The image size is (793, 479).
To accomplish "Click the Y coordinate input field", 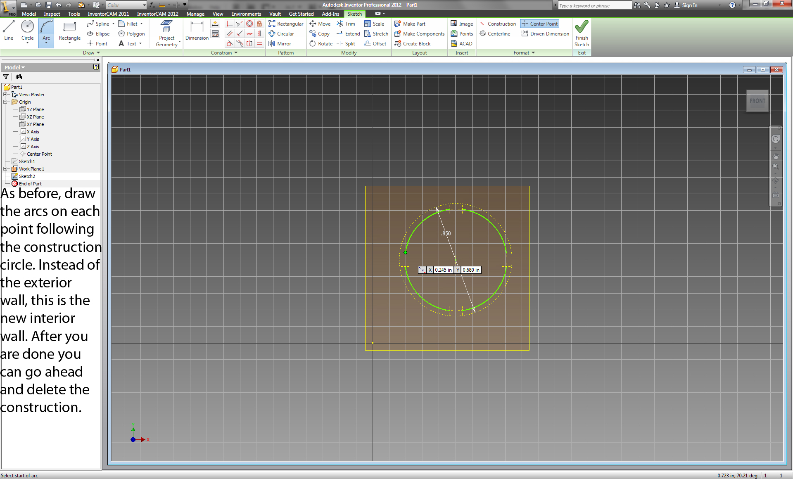I will coord(471,270).
